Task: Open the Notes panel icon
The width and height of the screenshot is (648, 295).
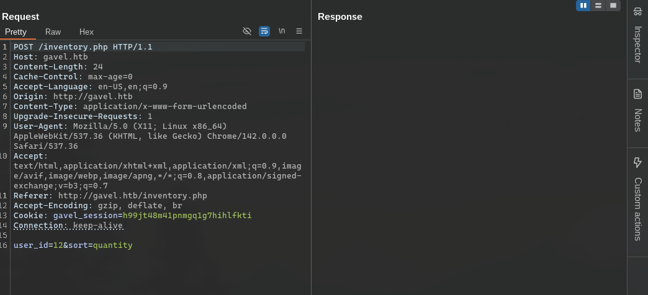Action: 637,94
